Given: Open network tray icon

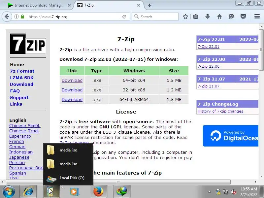Looking at the screenshot, I should point(226,192).
